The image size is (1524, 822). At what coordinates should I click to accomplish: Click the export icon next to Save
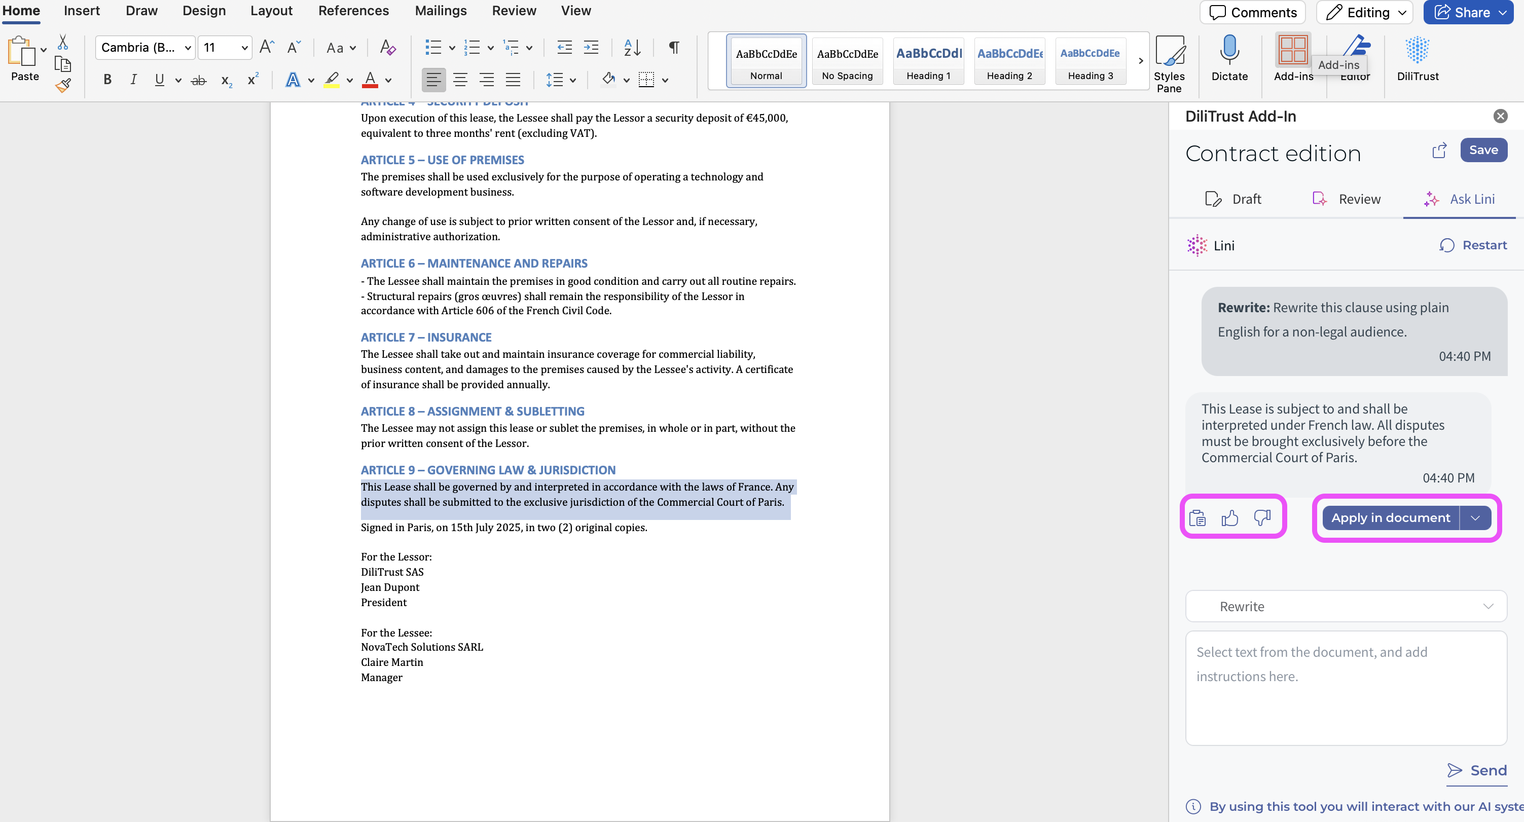pyautogui.click(x=1439, y=151)
